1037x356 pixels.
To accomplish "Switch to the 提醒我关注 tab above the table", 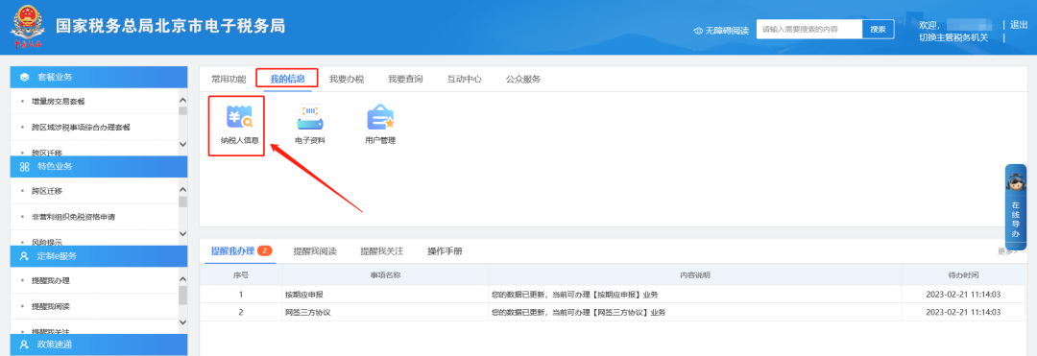I will pos(381,251).
